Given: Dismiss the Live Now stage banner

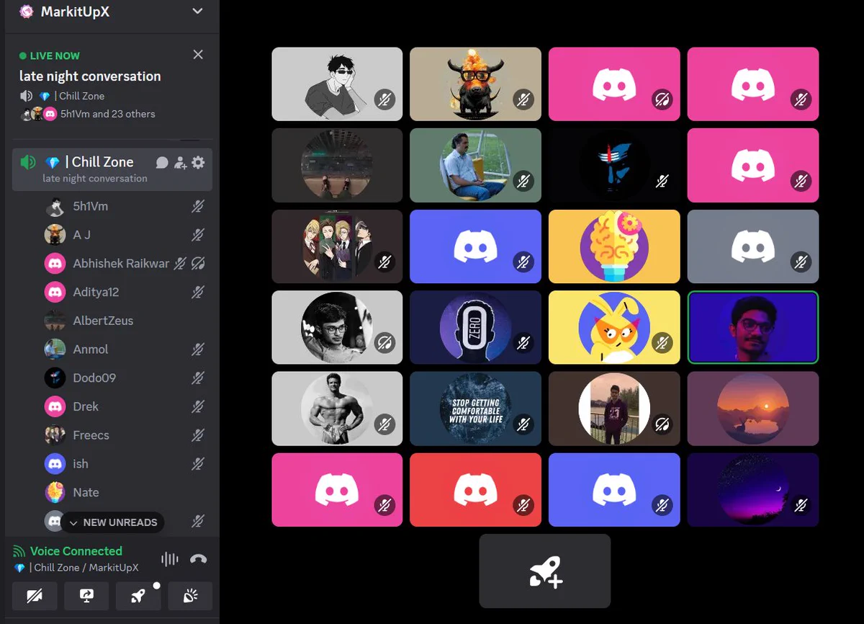Looking at the screenshot, I should [x=198, y=55].
